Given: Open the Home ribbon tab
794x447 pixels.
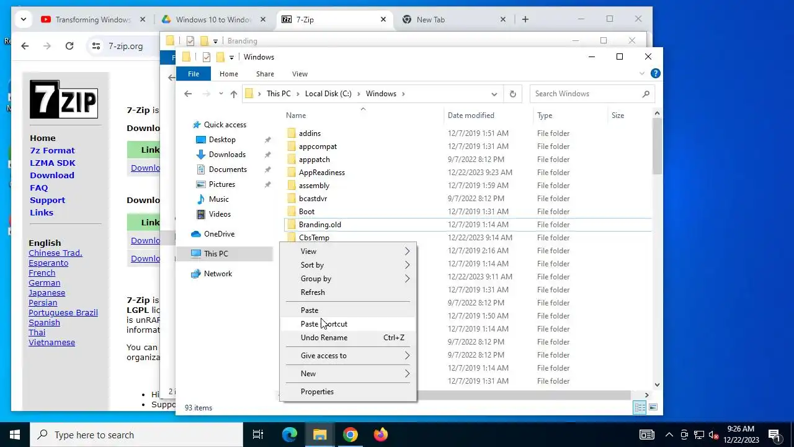Looking at the screenshot, I should click(229, 74).
